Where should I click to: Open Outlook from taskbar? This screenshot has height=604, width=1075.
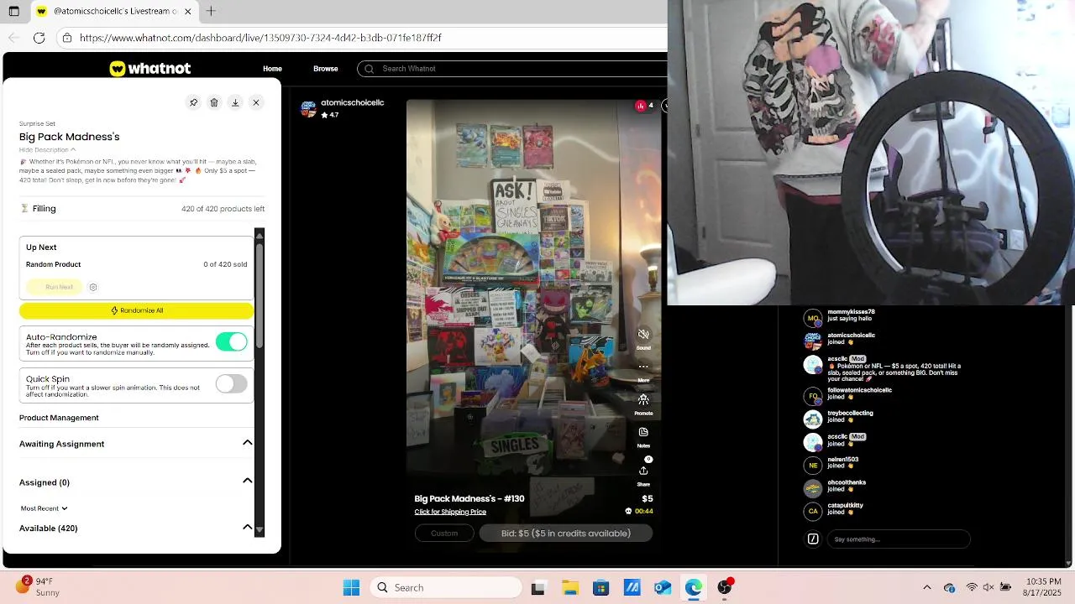coord(663,588)
